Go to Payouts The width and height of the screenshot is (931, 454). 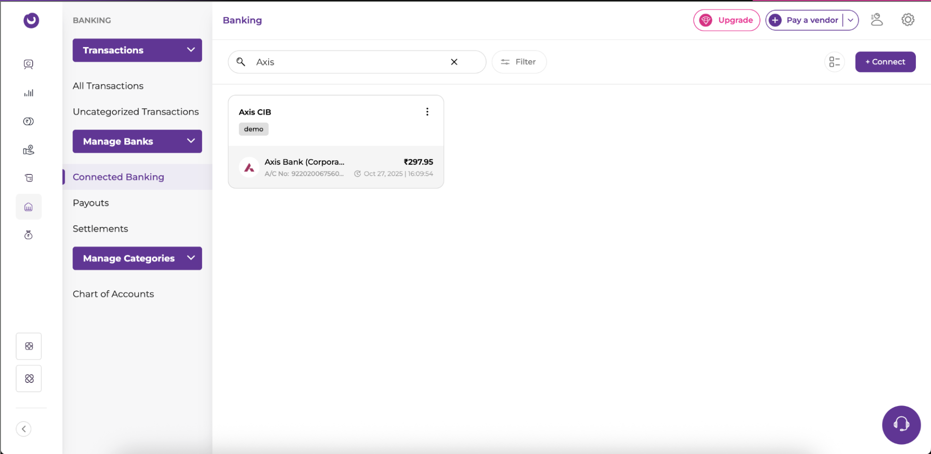90,203
